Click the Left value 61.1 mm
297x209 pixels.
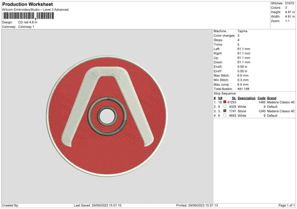244,49
